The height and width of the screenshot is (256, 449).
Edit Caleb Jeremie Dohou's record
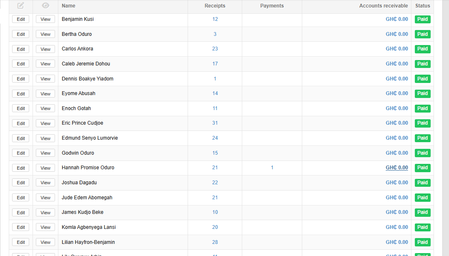[20, 64]
